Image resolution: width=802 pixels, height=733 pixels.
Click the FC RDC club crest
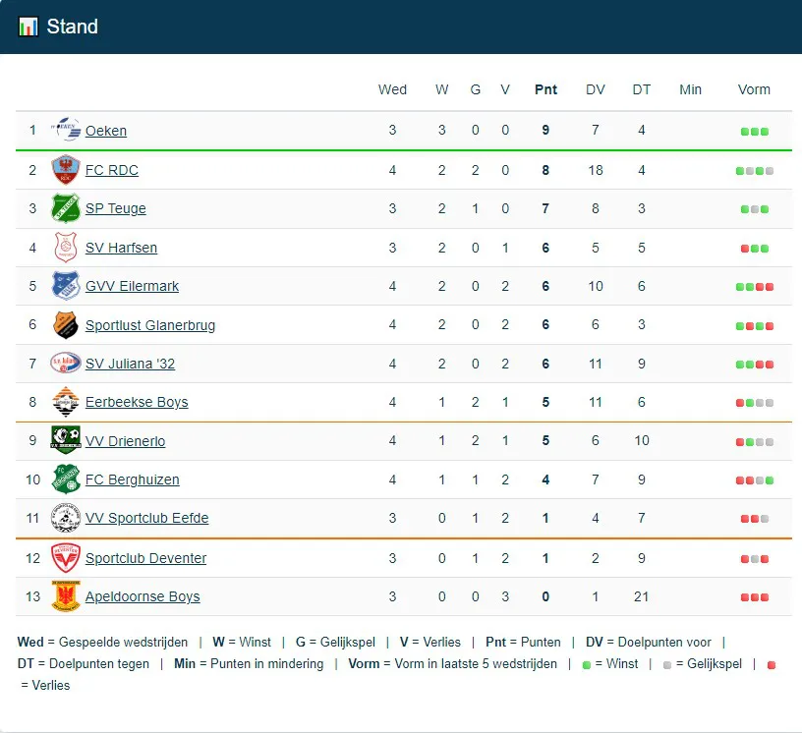(66, 170)
